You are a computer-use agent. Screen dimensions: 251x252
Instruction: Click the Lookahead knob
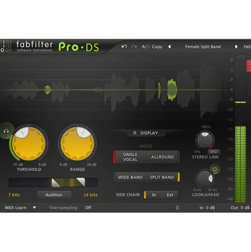point(205,178)
